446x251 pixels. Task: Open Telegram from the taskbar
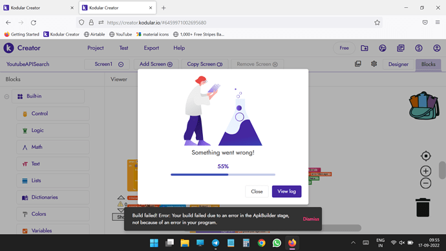215,243
